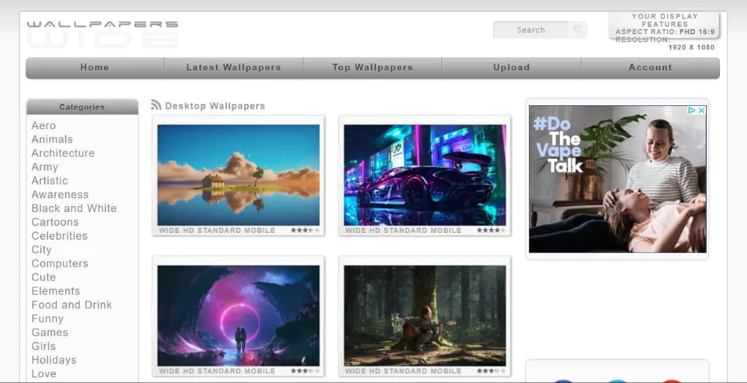This screenshot has height=383, width=747.
Task: Open the Artistic category
Action: click(49, 181)
